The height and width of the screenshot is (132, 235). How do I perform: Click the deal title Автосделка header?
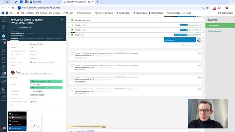point(27,21)
